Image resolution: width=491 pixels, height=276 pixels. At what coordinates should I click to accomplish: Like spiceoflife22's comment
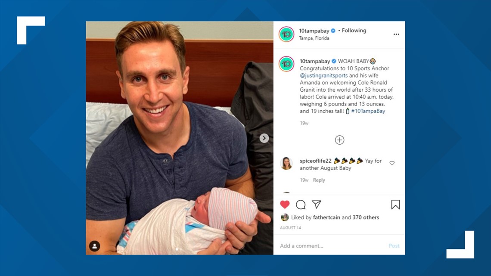click(392, 163)
